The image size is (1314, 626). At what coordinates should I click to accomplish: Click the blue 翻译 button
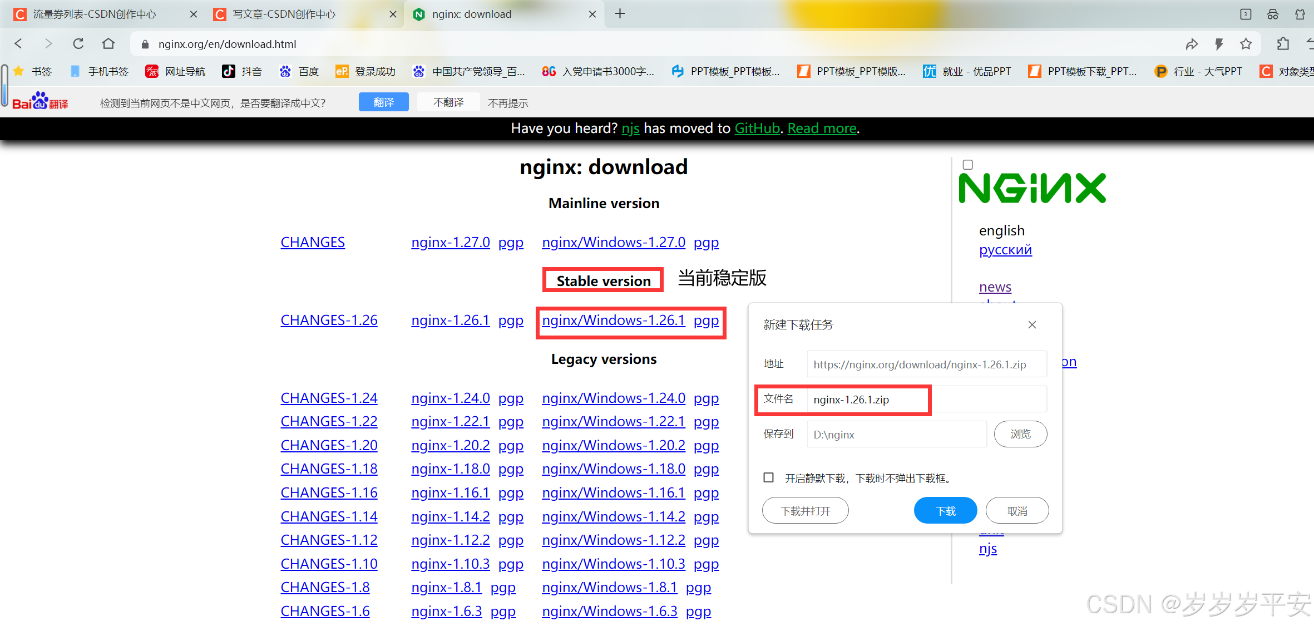[x=384, y=102]
